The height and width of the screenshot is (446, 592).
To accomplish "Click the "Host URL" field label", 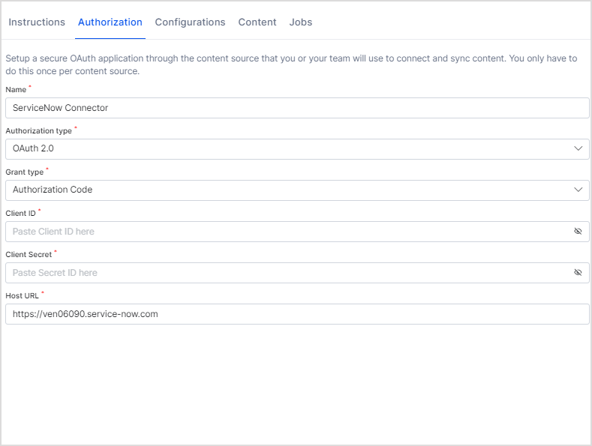I will [x=22, y=296].
